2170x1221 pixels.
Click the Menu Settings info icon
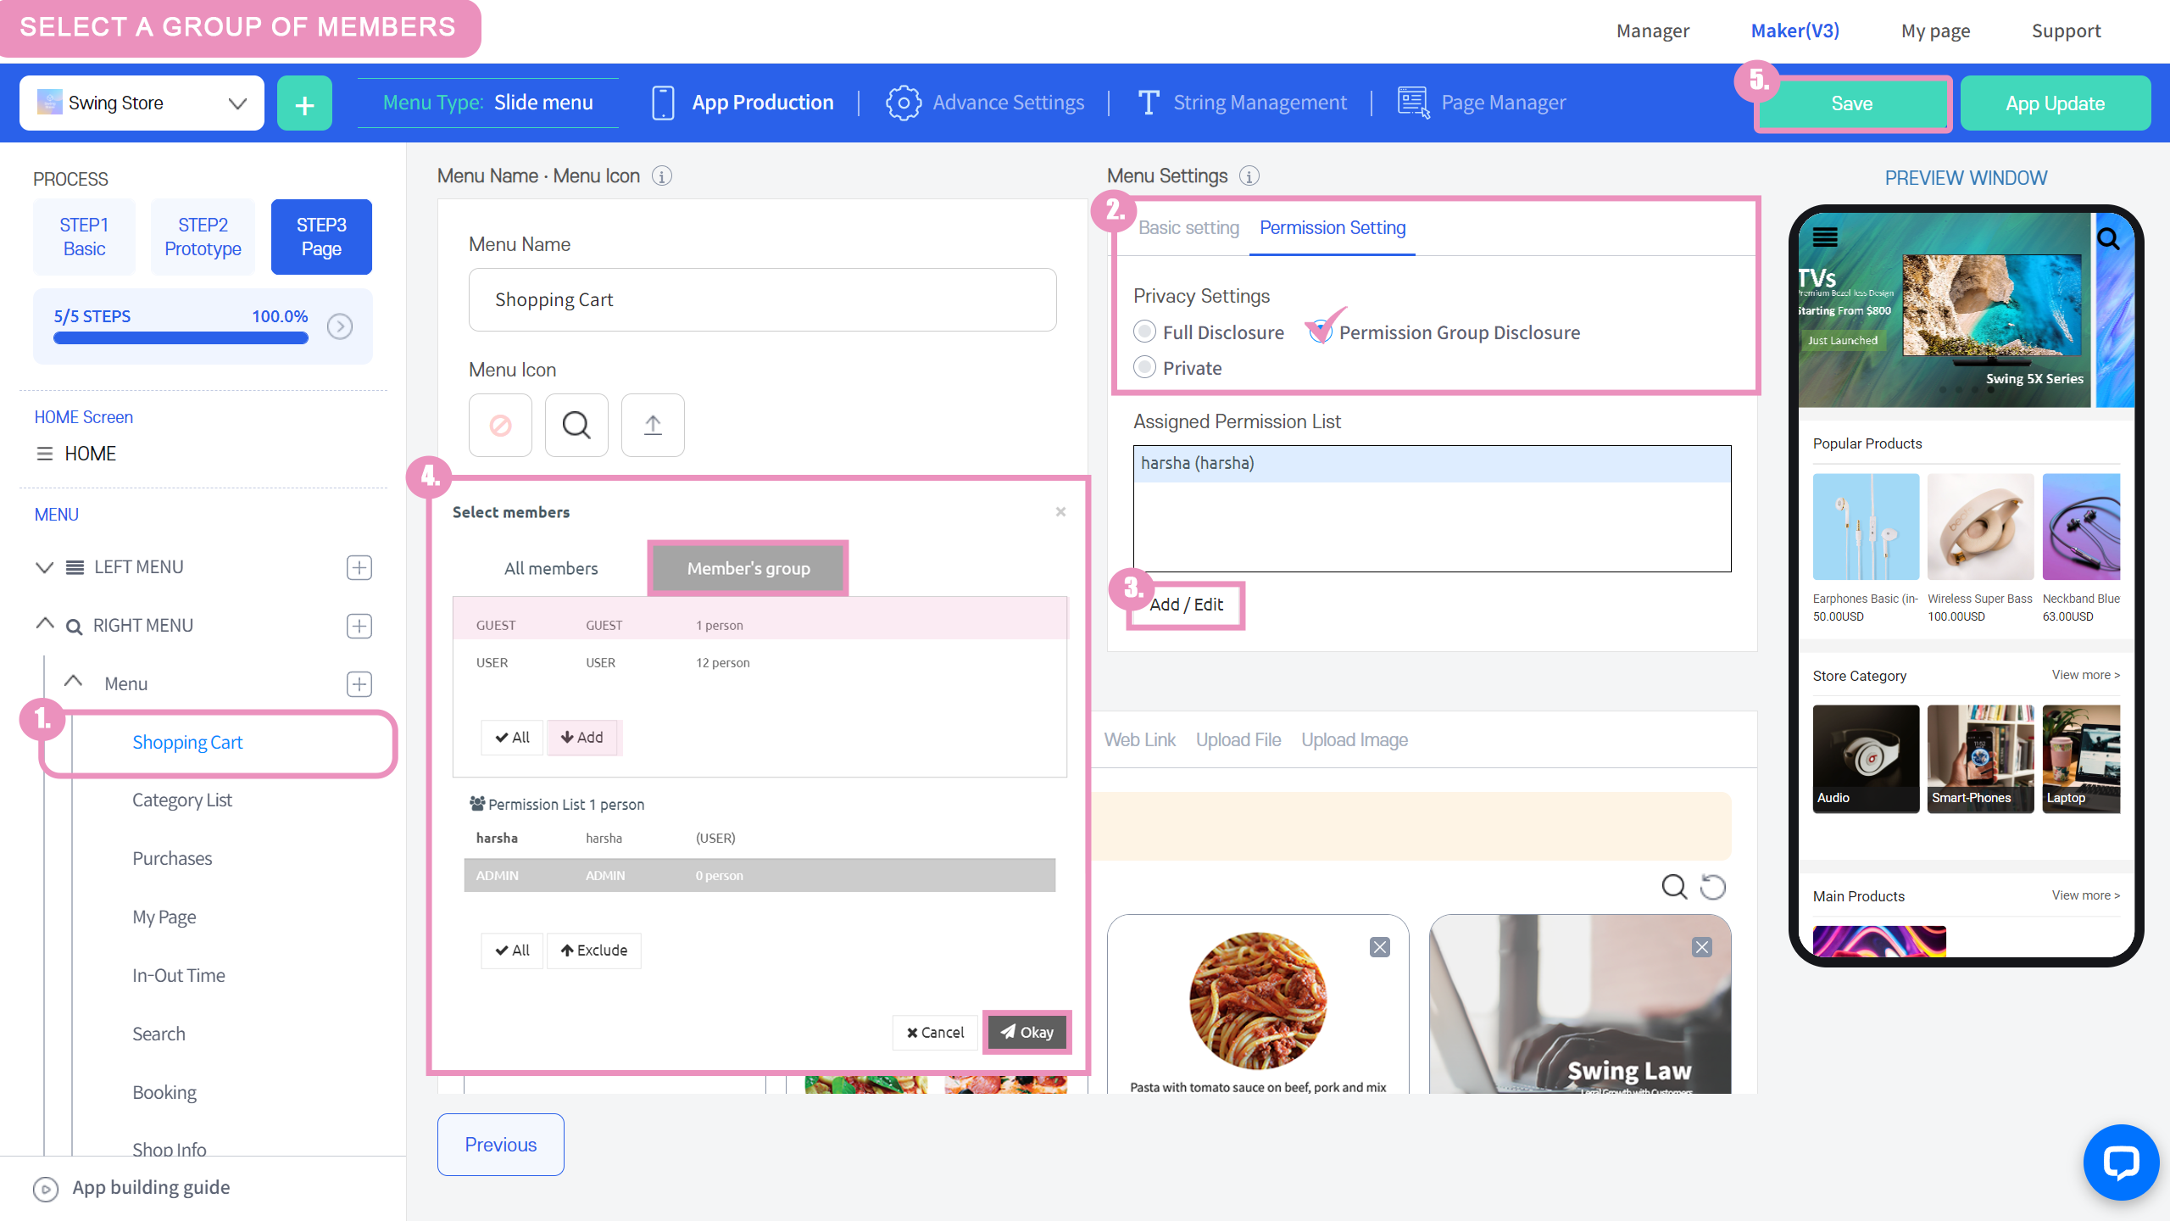pyautogui.click(x=1249, y=176)
